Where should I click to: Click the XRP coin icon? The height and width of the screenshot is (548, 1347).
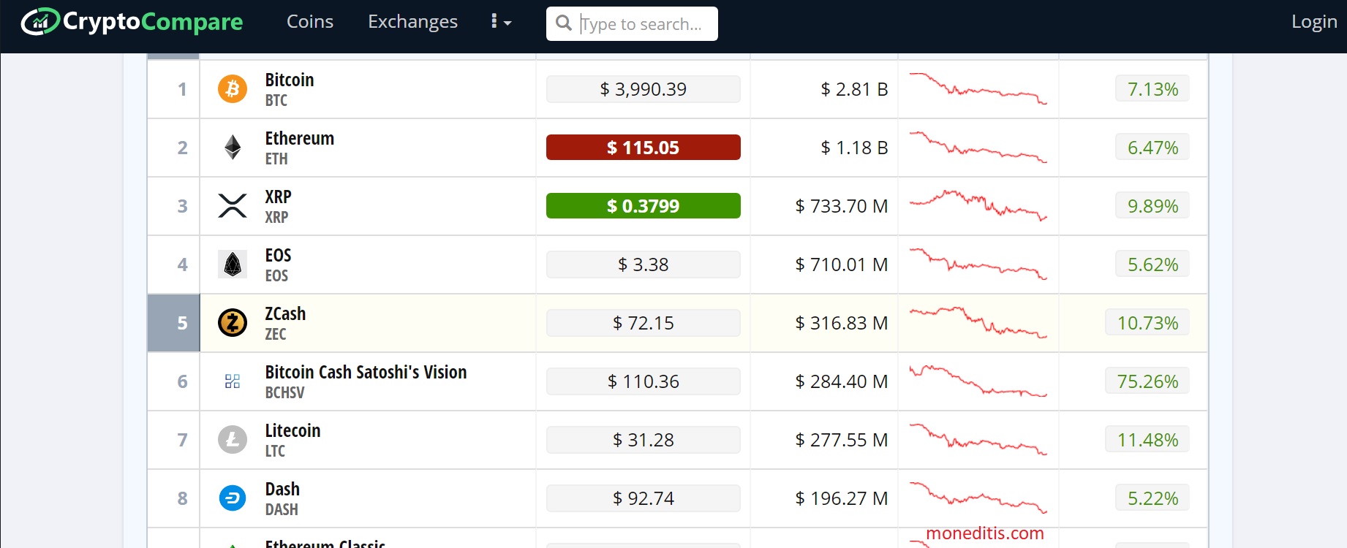[x=233, y=206]
